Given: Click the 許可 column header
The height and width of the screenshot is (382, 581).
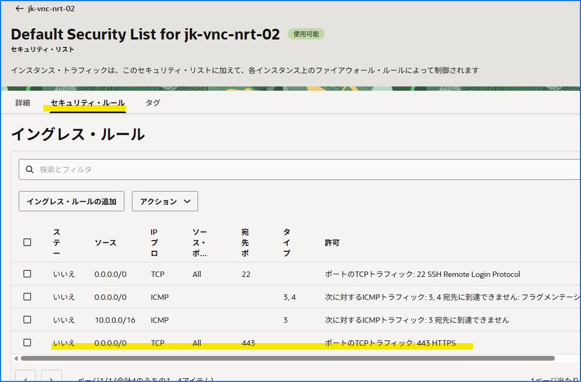Looking at the screenshot, I should pos(332,243).
